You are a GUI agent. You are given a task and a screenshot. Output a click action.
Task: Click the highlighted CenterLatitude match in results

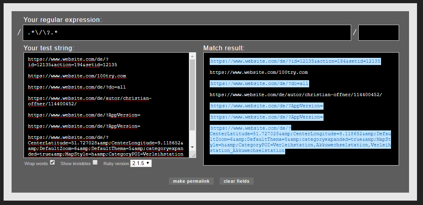[300, 140]
